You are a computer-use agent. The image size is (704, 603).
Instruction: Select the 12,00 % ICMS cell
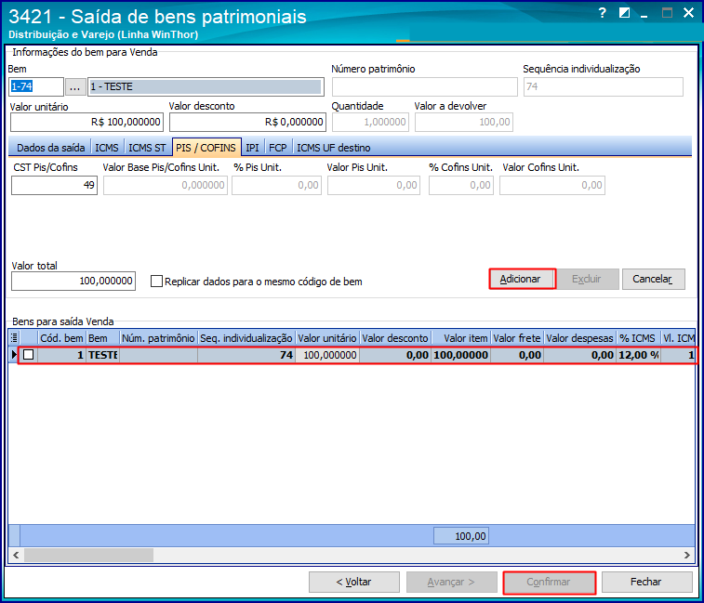pyautogui.click(x=638, y=355)
